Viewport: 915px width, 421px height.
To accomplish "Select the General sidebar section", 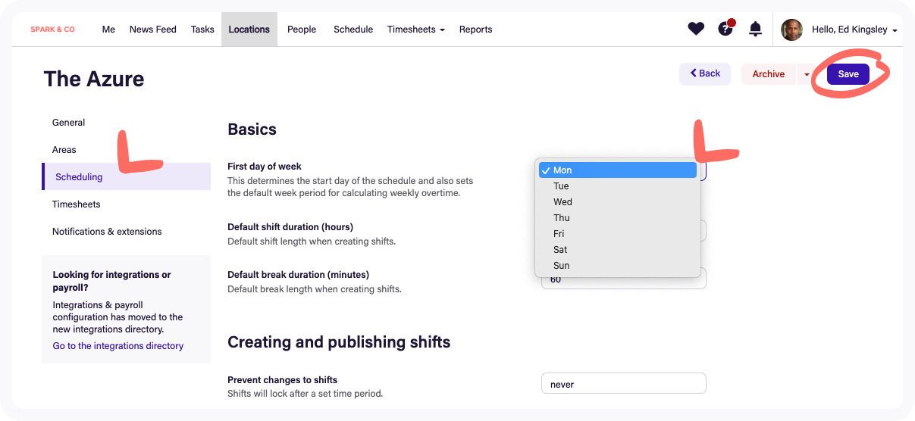I will click(68, 123).
